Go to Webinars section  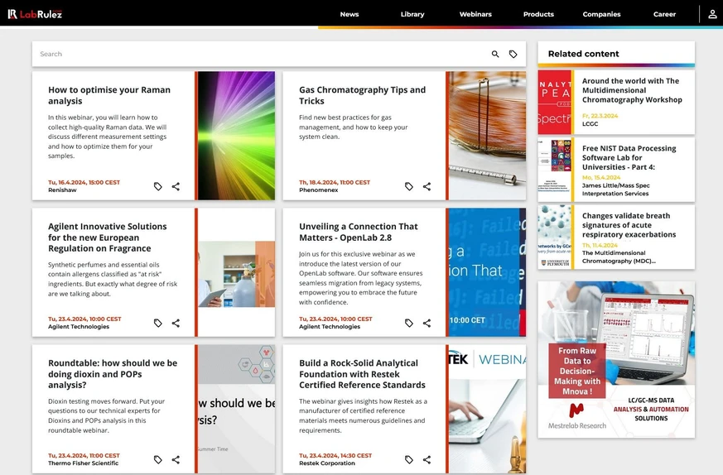(475, 14)
